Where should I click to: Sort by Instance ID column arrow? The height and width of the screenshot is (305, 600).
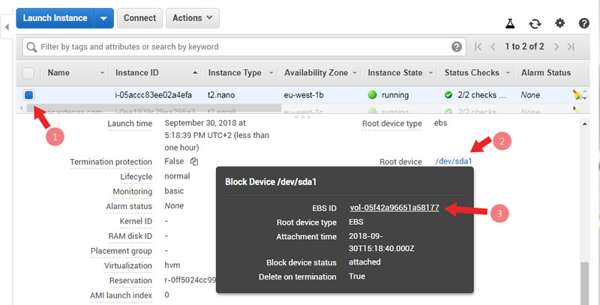click(x=195, y=73)
